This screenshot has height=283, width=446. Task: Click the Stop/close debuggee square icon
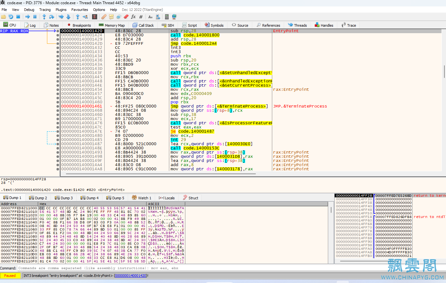(x=18, y=17)
